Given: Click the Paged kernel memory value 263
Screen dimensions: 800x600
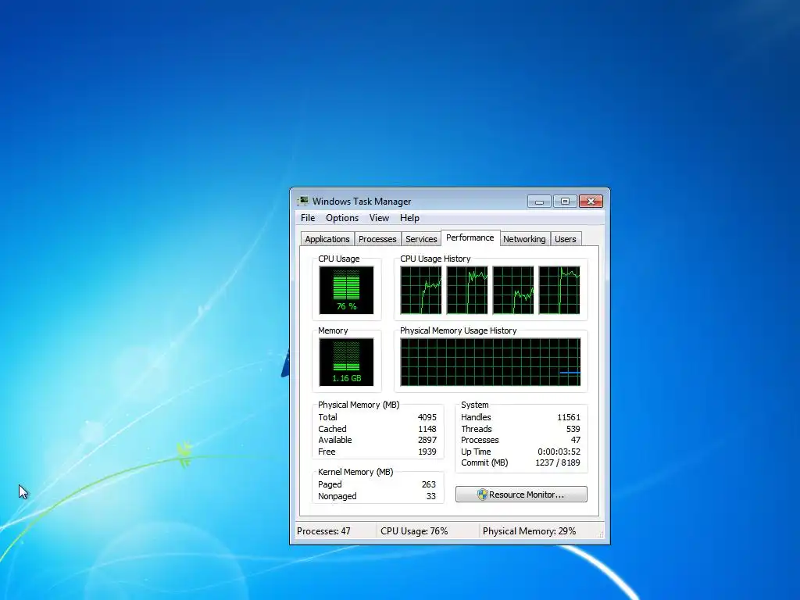Looking at the screenshot, I should click(x=429, y=484).
